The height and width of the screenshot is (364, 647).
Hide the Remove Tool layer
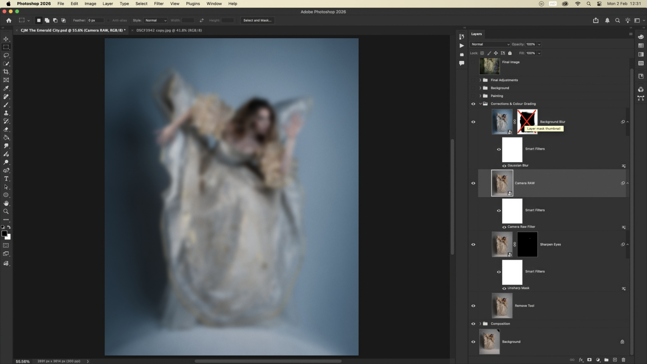click(473, 306)
